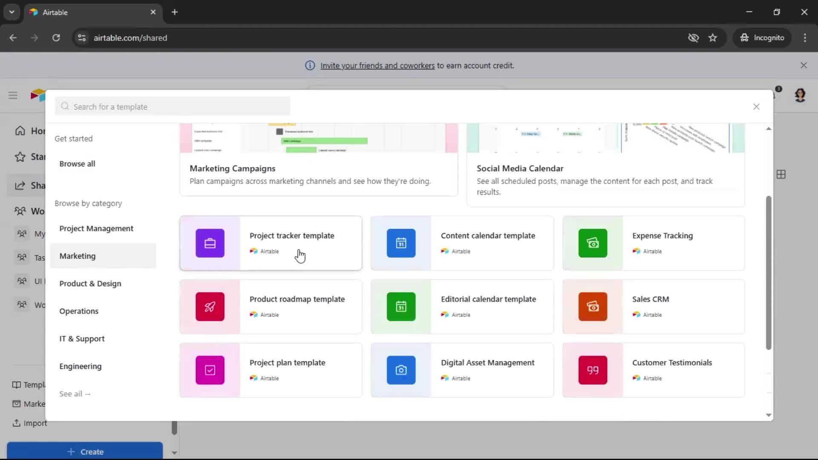Click the Starred star icon in sidebar

click(x=20, y=157)
